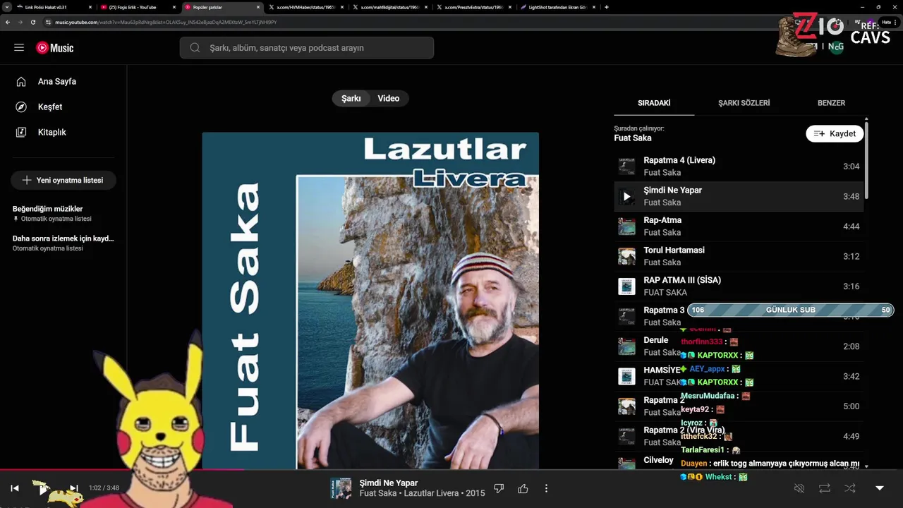Click the large Lazutlar Livera album art
This screenshot has height=508, width=903.
coord(370,301)
